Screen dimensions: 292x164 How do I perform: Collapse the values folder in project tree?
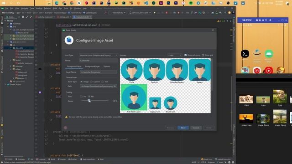(x=11, y=69)
